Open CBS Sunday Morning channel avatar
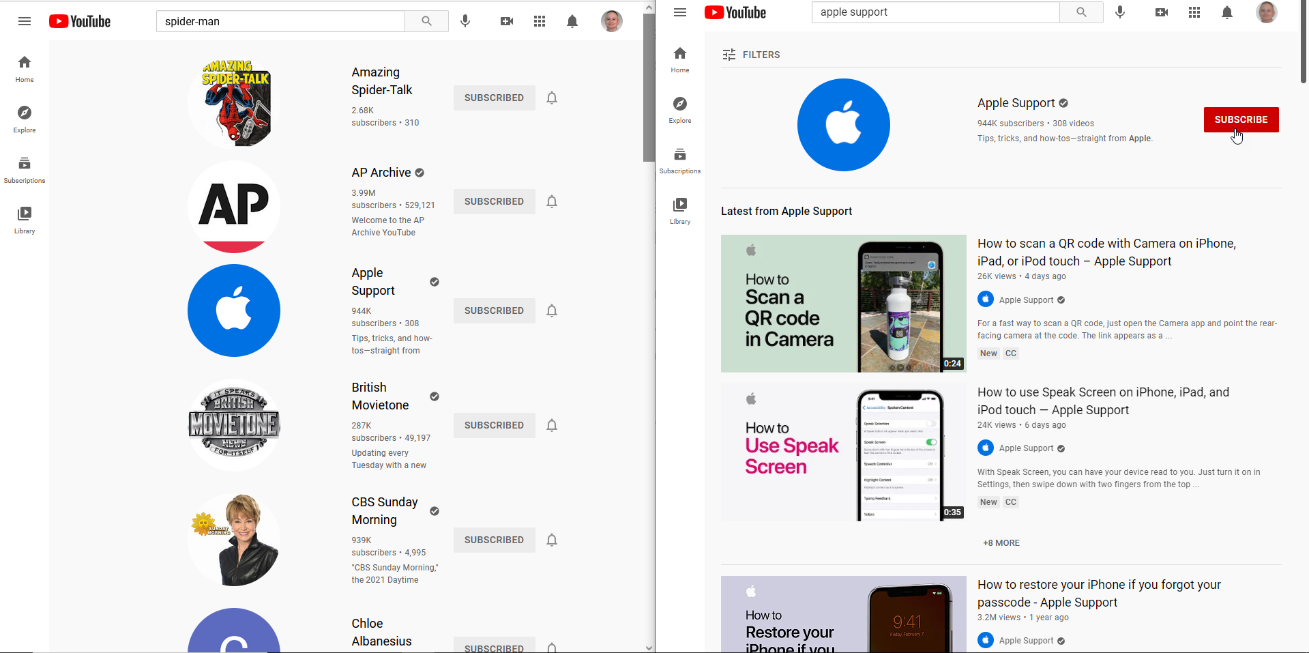Screen dimensions: 1309x653 pos(234,540)
